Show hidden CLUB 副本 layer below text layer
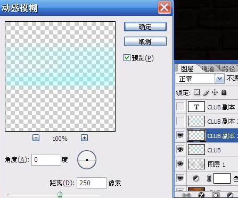Screen dimensions: 238x198 coord(180,121)
